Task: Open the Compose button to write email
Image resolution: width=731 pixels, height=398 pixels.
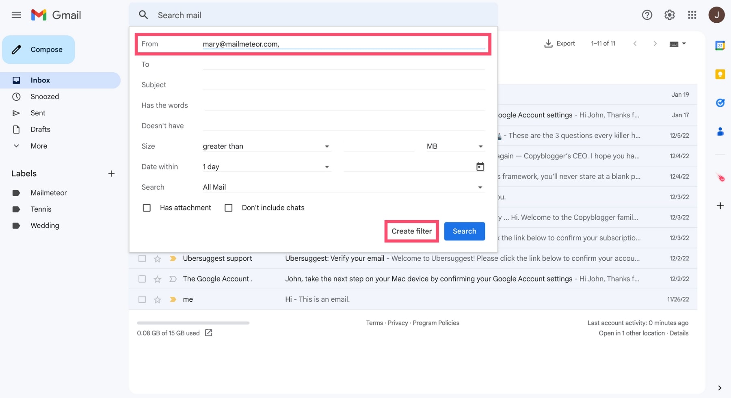Action: pyautogui.click(x=39, y=49)
